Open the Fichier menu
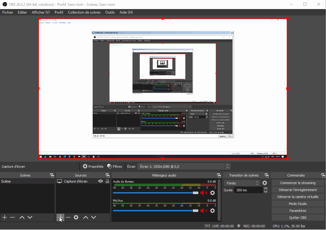This screenshot has height=230, width=326. (x=8, y=12)
